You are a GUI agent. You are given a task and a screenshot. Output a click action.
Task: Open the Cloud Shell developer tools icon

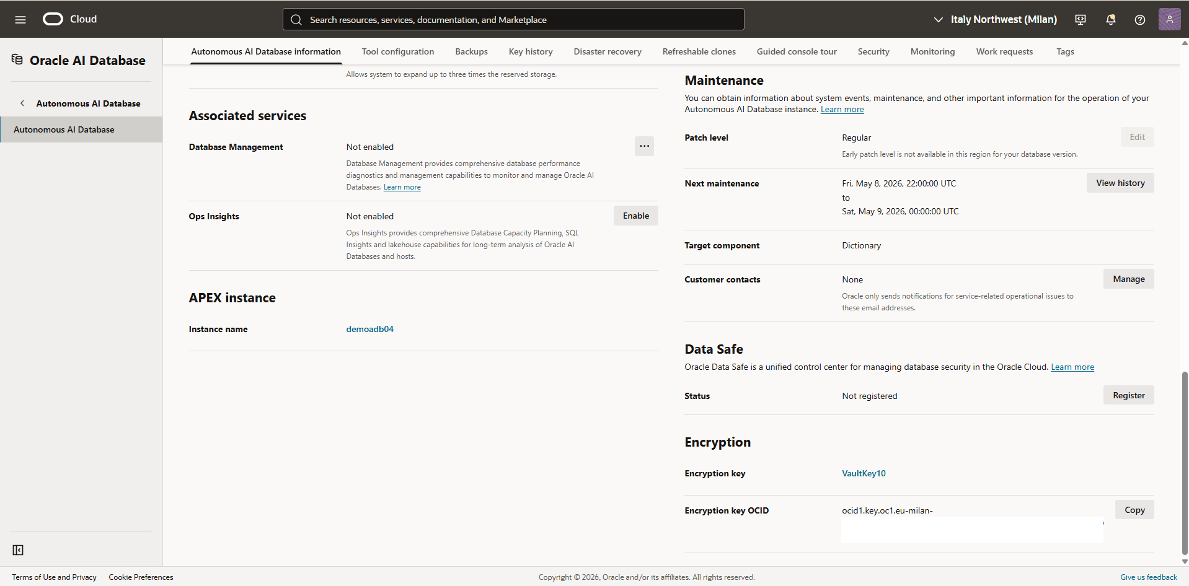pyautogui.click(x=1081, y=20)
